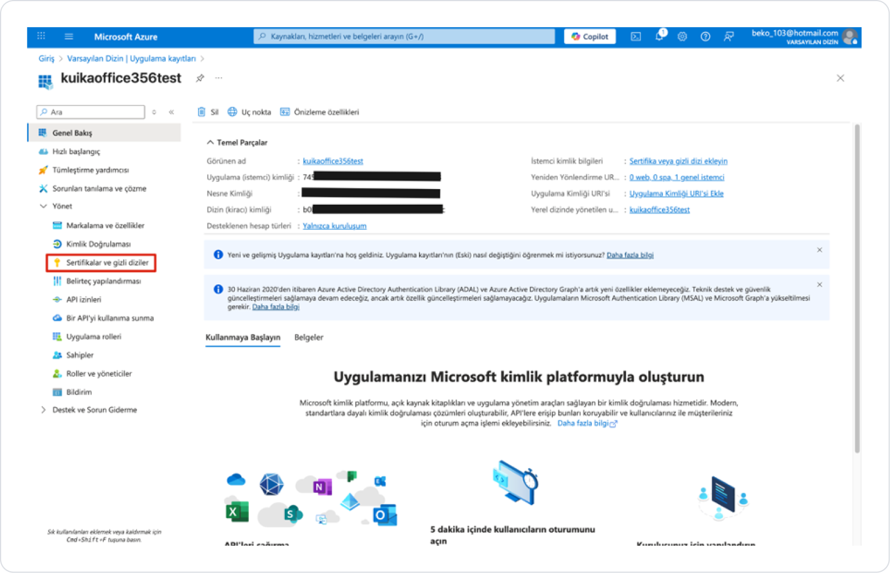Click the Office apps cloud illustration
This screenshot has width=890, height=573.
click(x=310, y=499)
